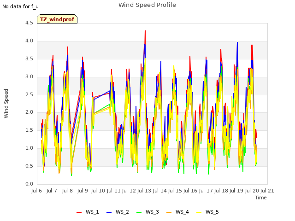Image resolution: width=295 pixels, height=221 pixels.
Task: Click the Jul 15 x-axis tick label
Action: pyautogui.click(x=175, y=191)
